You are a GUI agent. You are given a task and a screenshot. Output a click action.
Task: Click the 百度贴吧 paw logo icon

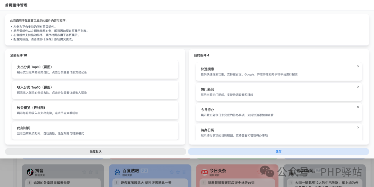(117, 172)
